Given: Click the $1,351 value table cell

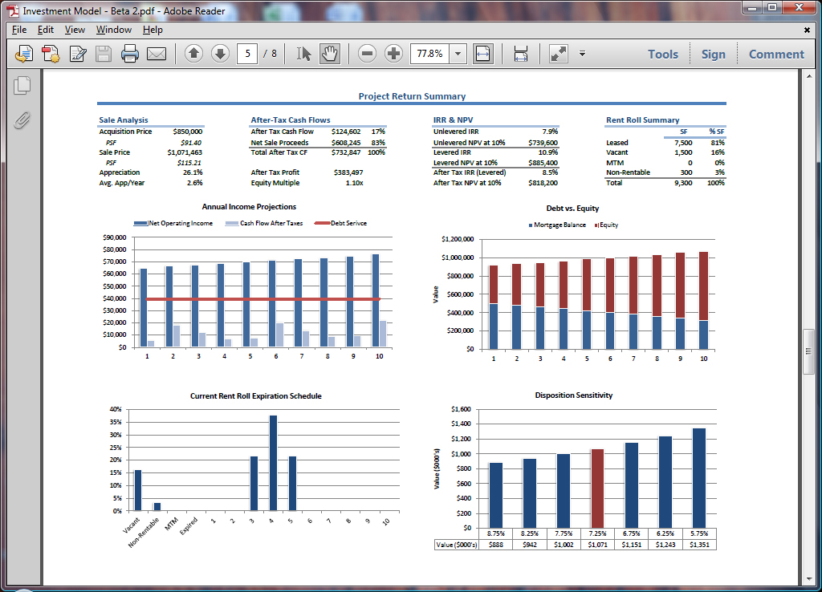Looking at the screenshot, I should coord(699,545).
